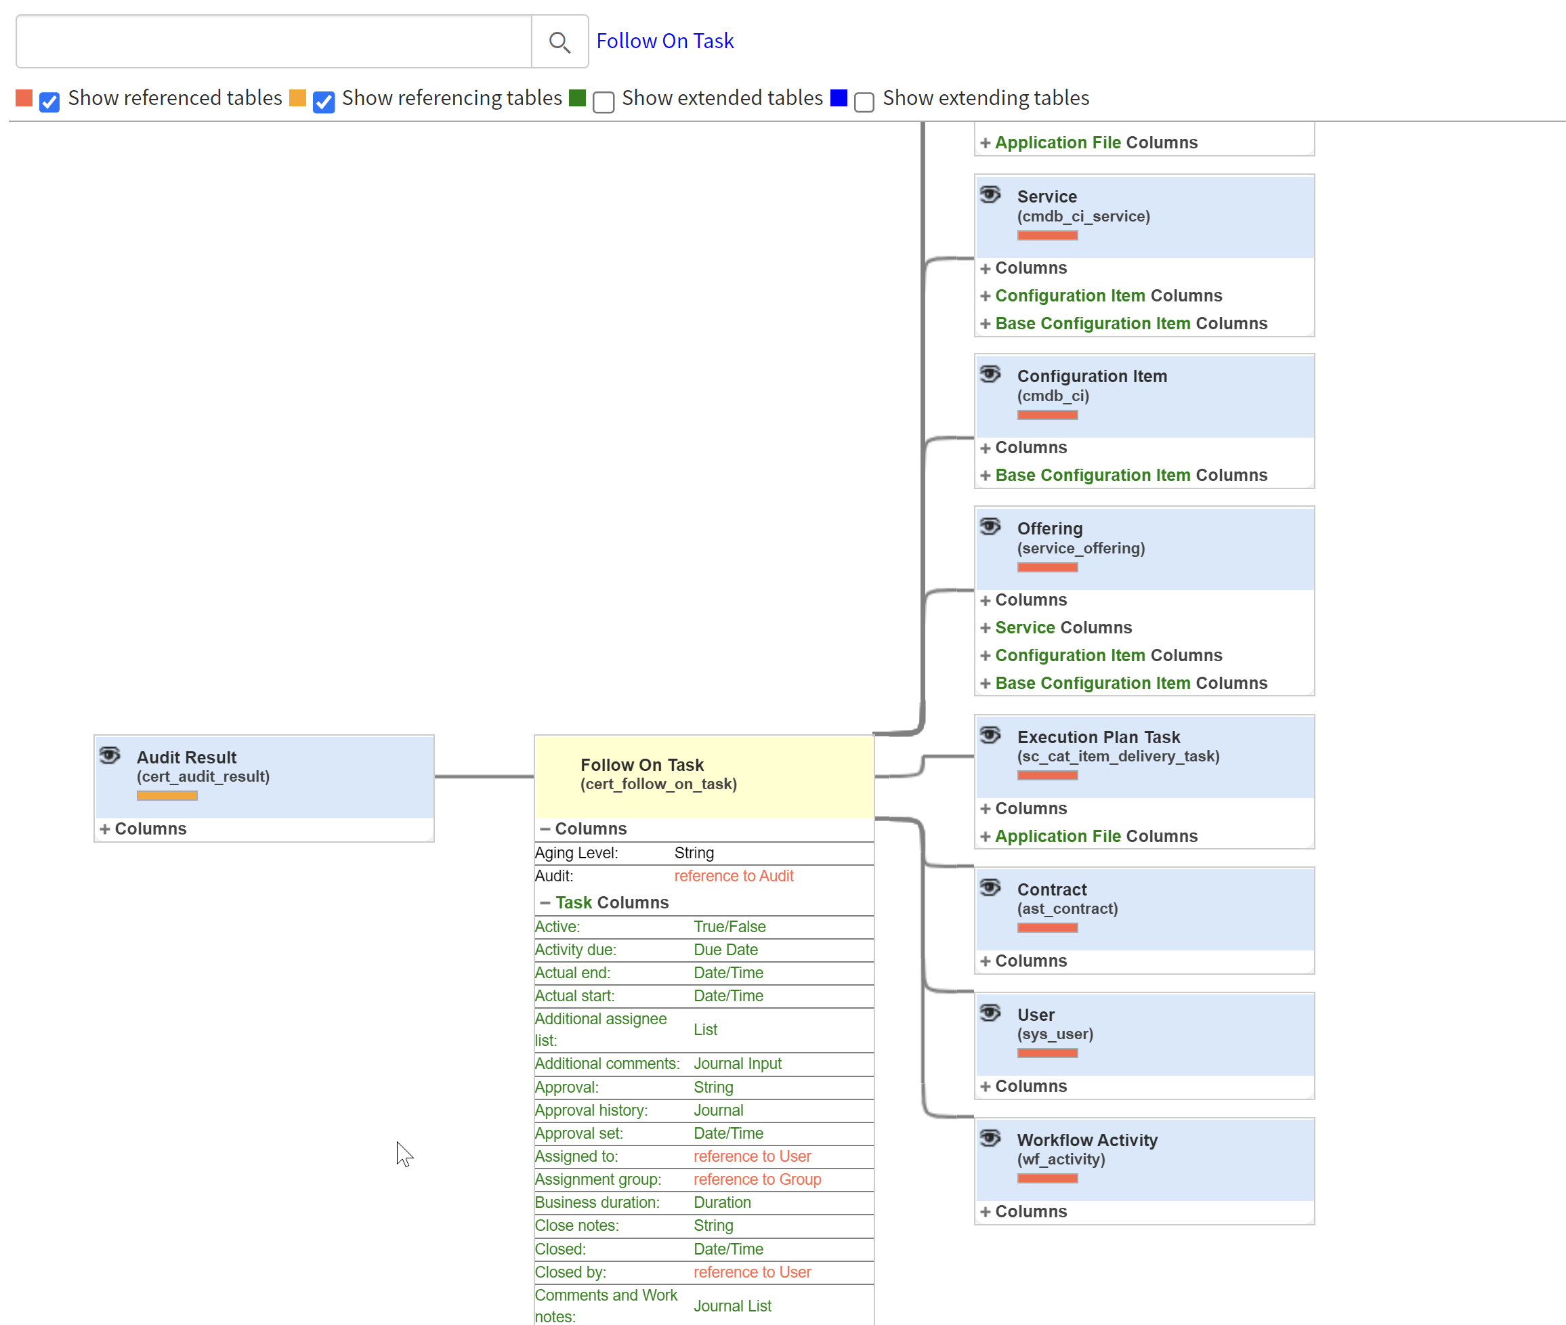
Task: Click the eye icon on Configuration Item table
Action: coord(990,373)
